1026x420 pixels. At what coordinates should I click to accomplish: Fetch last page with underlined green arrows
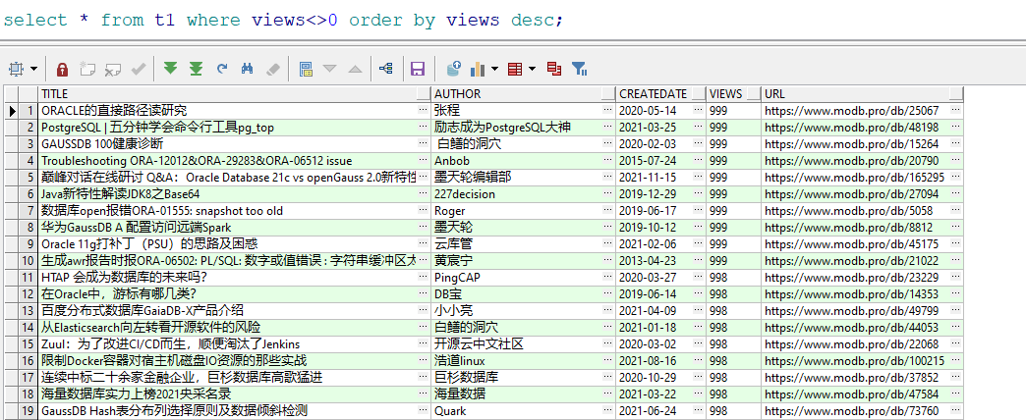pos(196,68)
